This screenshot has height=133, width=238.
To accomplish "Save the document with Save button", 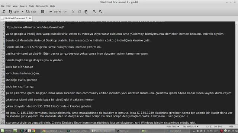I will (31, 11).
